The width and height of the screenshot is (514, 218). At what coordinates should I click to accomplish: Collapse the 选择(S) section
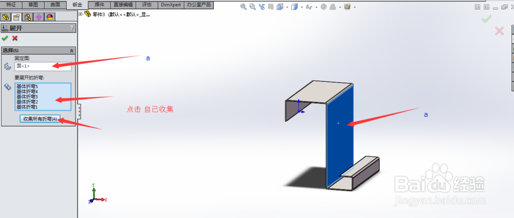coord(71,51)
